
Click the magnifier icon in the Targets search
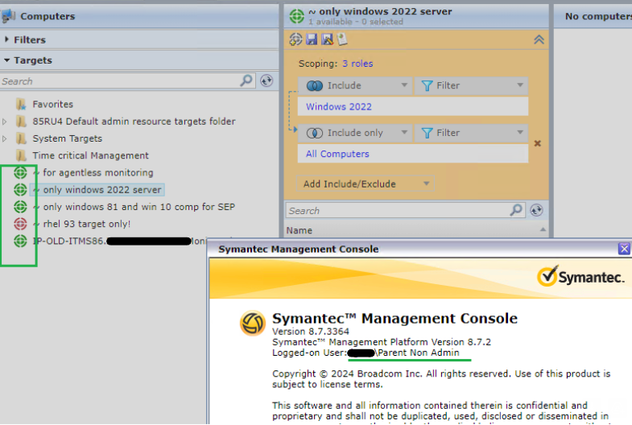246,80
